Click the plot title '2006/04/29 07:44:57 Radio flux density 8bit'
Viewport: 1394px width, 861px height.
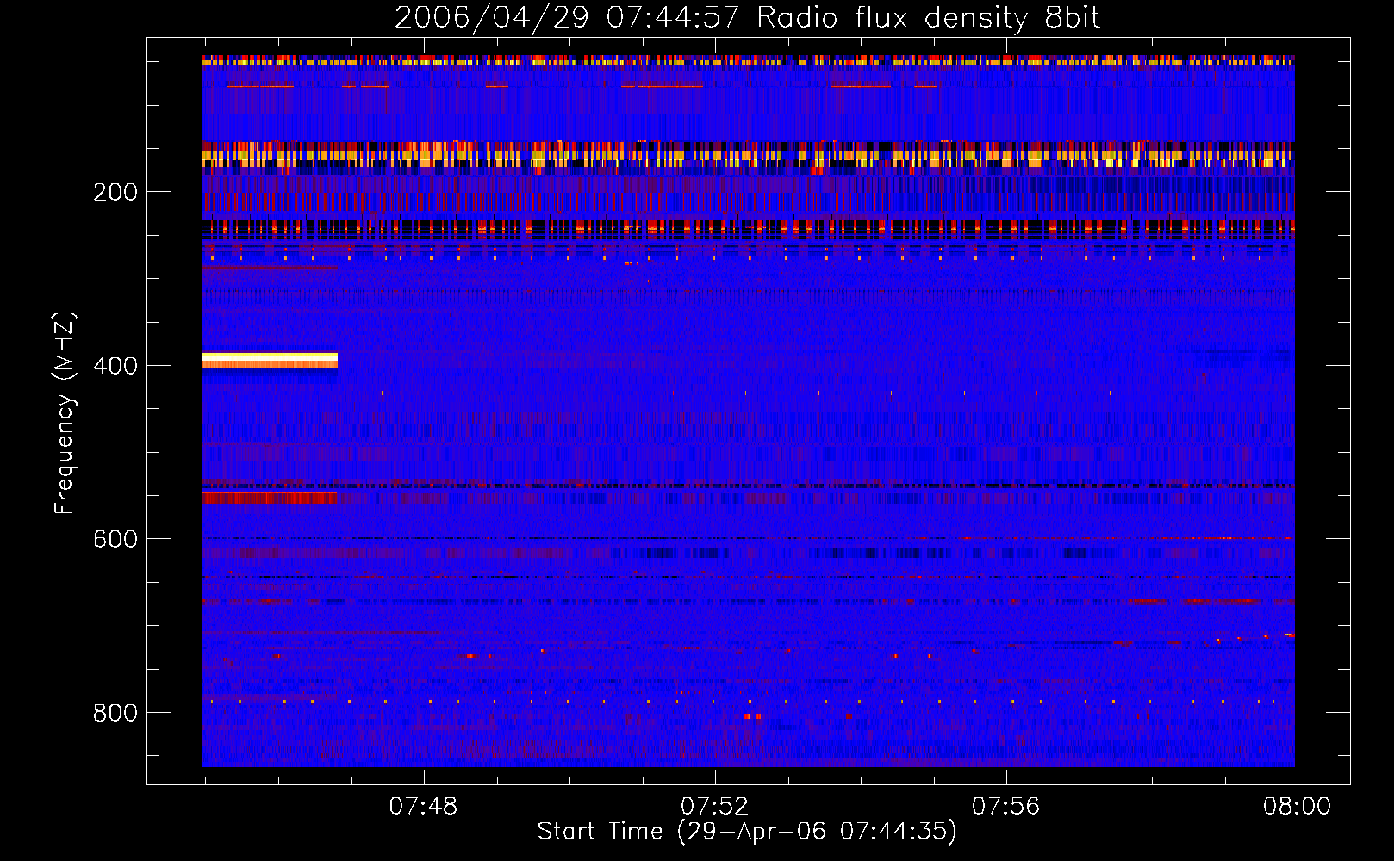coord(747,18)
